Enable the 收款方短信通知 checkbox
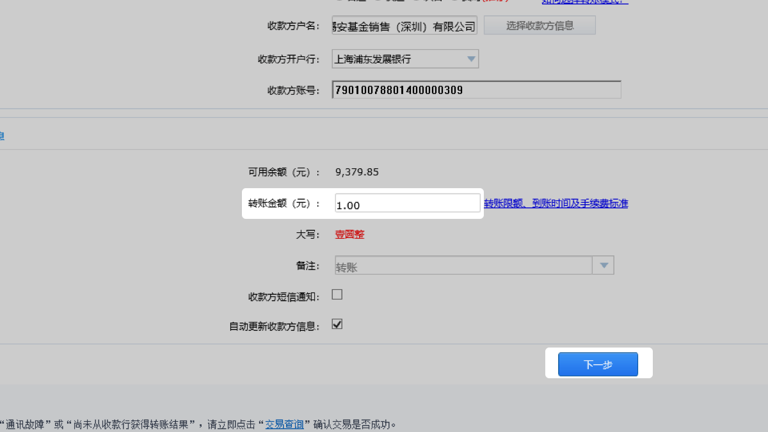This screenshot has width=768, height=432. point(337,294)
